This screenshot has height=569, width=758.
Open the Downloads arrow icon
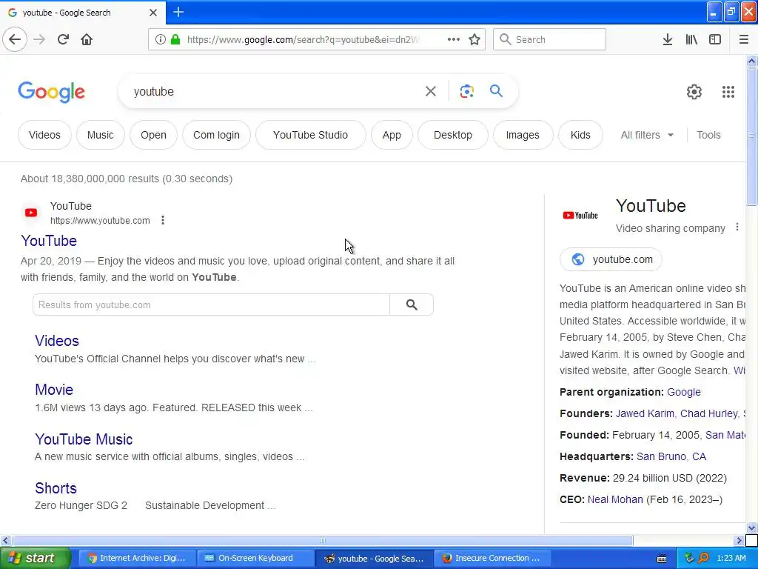(x=668, y=39)
